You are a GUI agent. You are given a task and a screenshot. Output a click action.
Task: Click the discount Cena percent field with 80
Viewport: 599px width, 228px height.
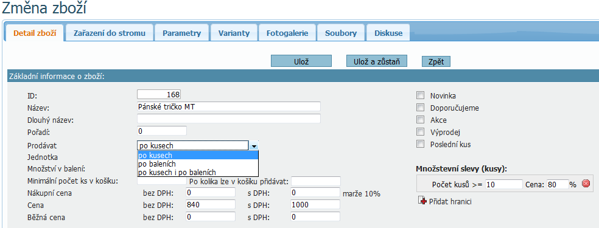coord(558,185)
